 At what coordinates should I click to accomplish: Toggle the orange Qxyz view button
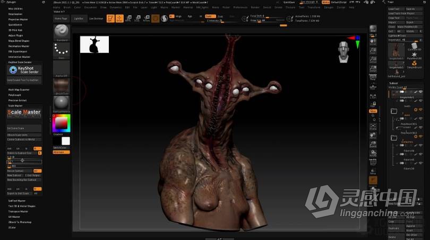(x=373, y=111)
